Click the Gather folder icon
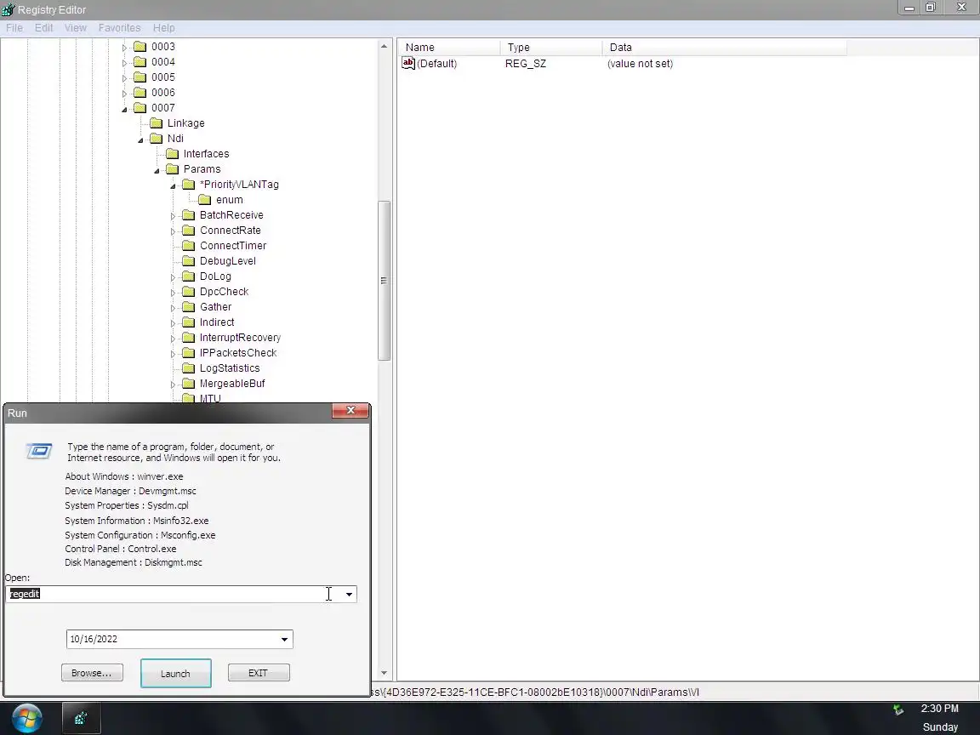Screen dimensions: 980x735 189,307
